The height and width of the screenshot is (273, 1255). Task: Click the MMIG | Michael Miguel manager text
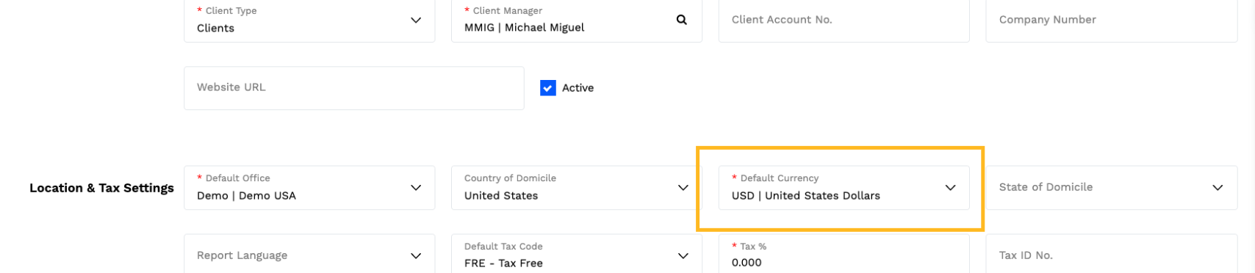point(524,28)
